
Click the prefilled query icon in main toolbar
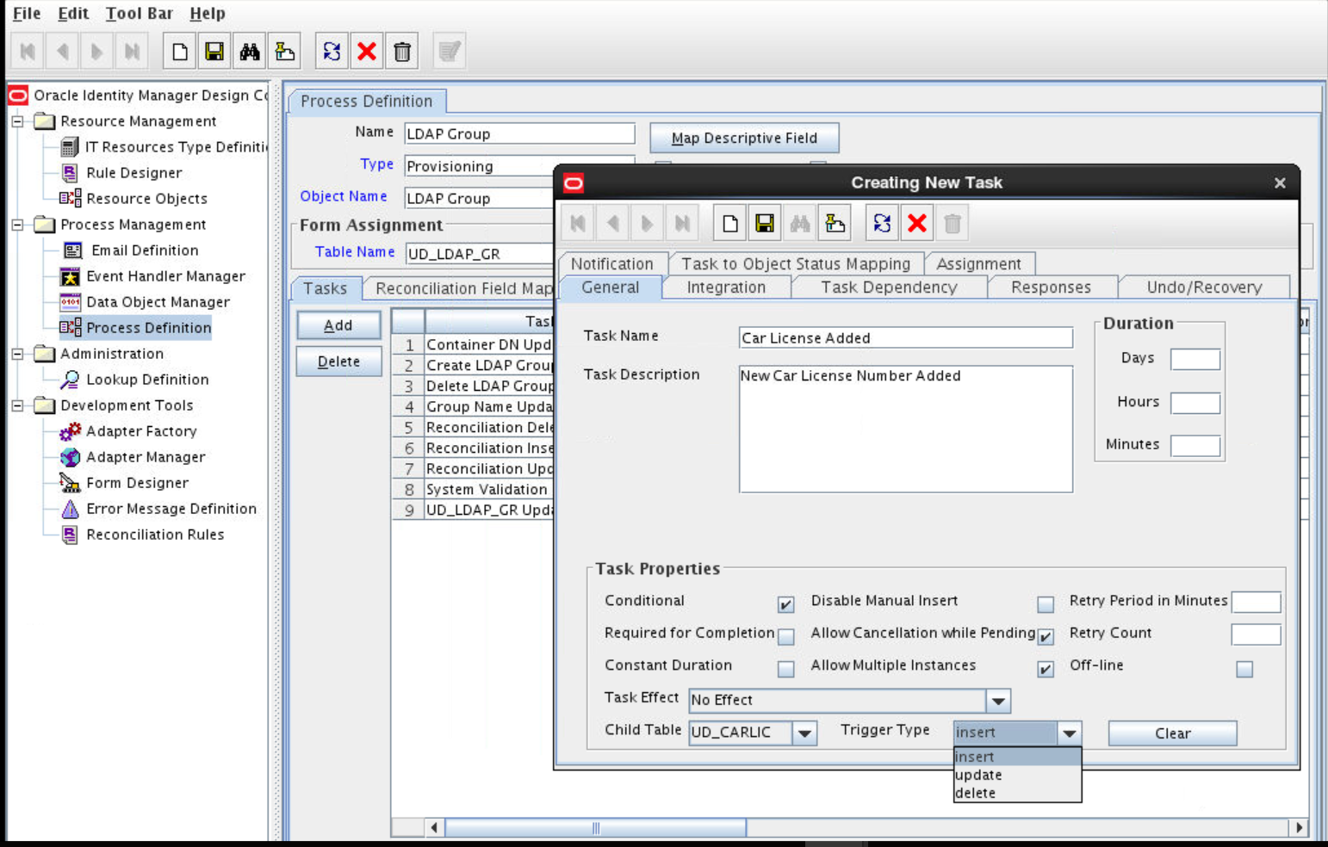point(285,52)
